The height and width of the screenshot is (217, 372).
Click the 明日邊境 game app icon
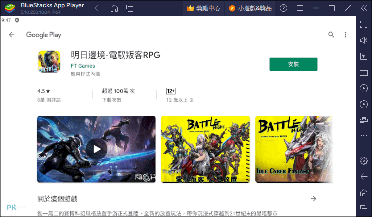coord(49,62)
